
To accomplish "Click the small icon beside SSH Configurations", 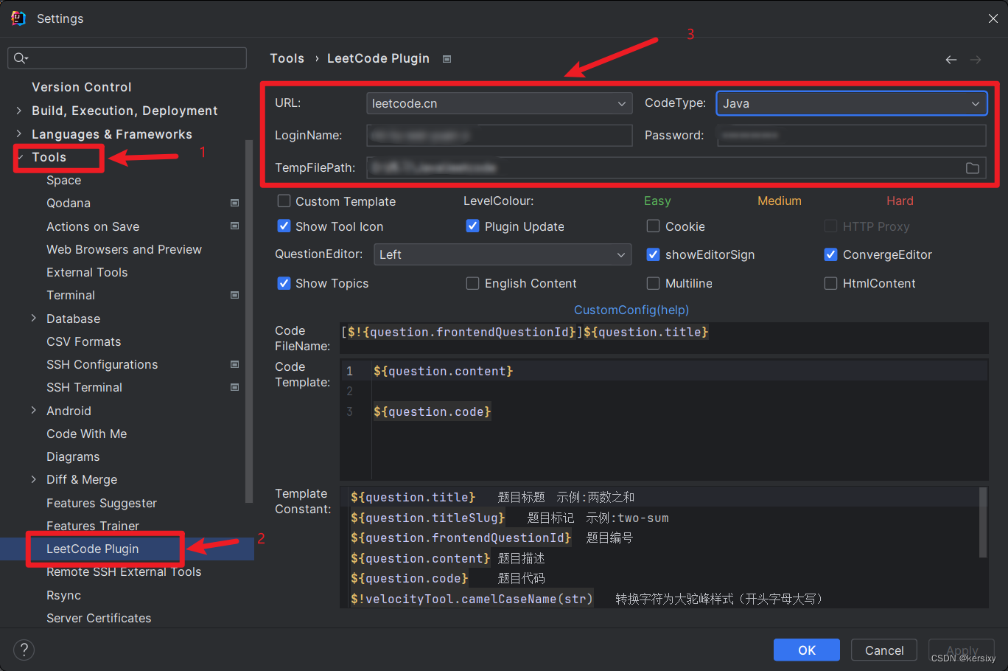I will click(x=234, y=364).
